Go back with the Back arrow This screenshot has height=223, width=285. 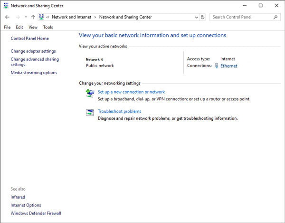[x=7, y=17]
